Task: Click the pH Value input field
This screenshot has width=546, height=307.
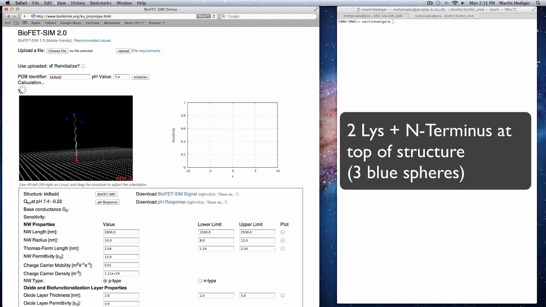Action: pyautogui.click(x=122, y=77)
